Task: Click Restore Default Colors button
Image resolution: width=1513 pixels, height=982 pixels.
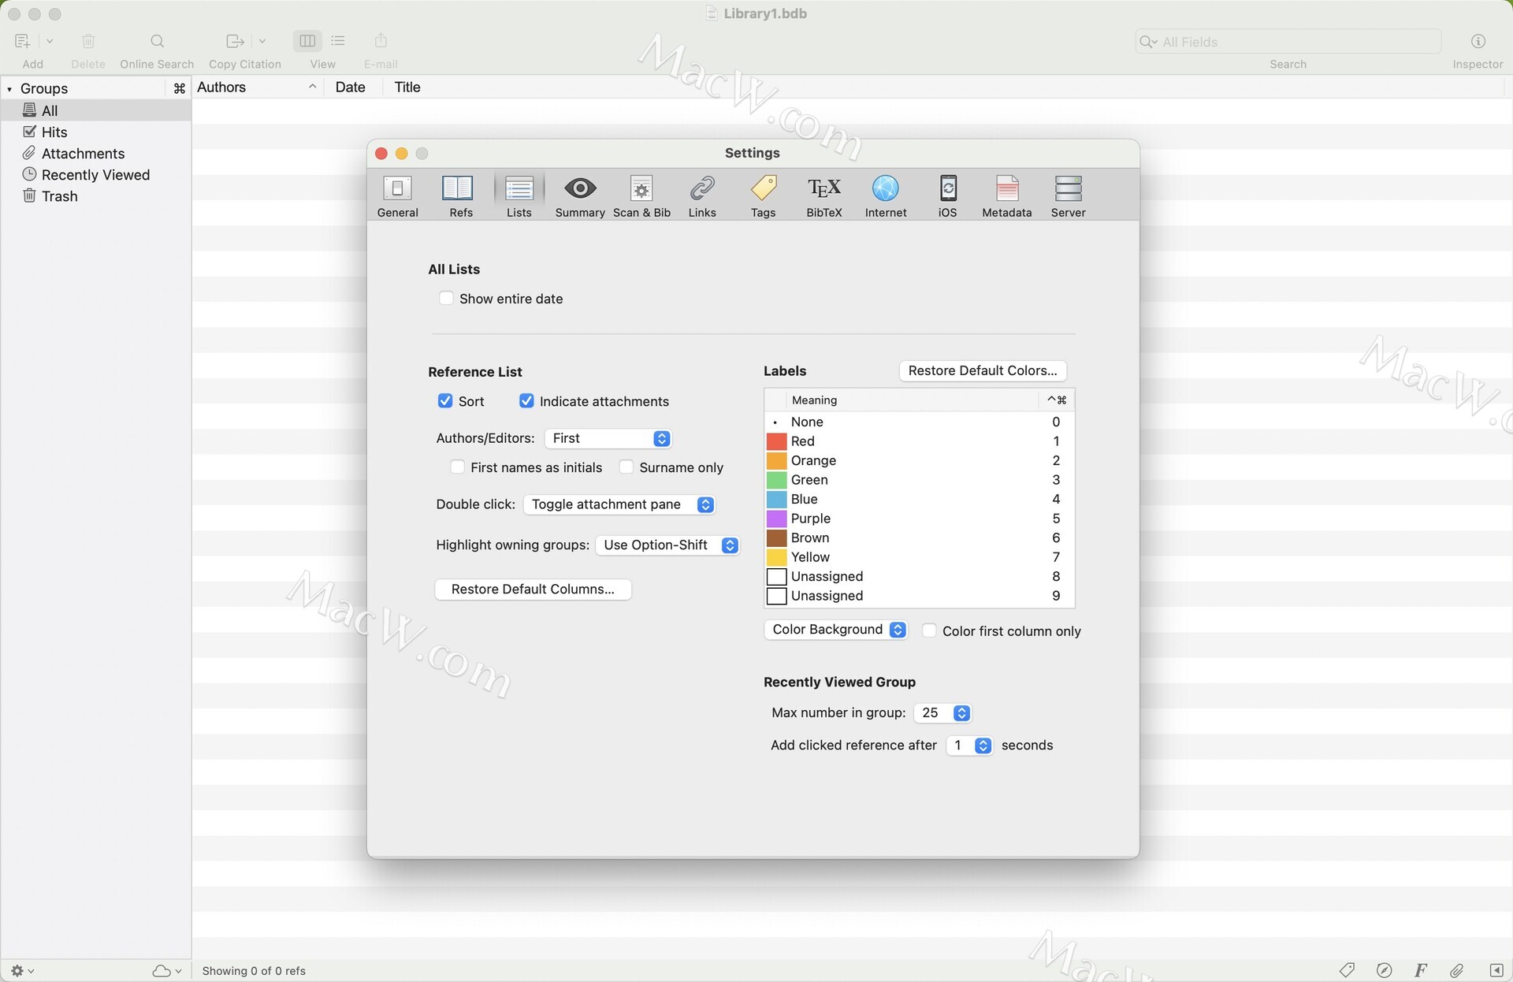Action: (982, 370)
